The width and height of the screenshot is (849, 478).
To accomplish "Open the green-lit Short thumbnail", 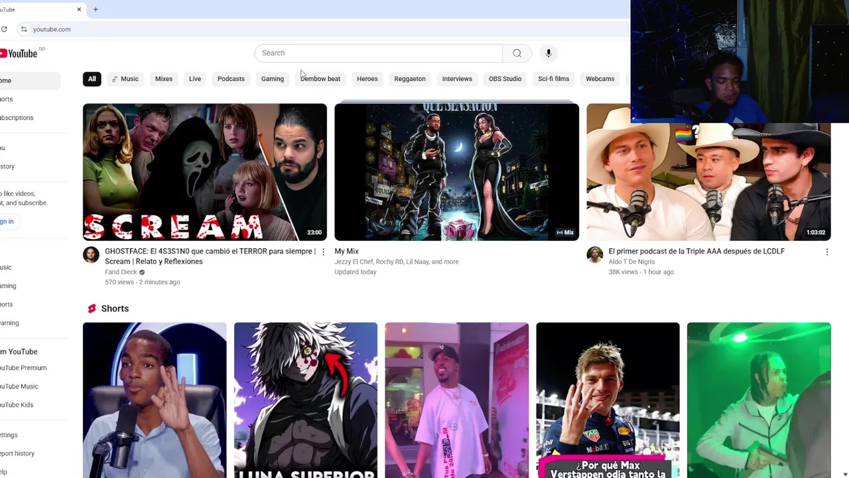I will [759, 400].
